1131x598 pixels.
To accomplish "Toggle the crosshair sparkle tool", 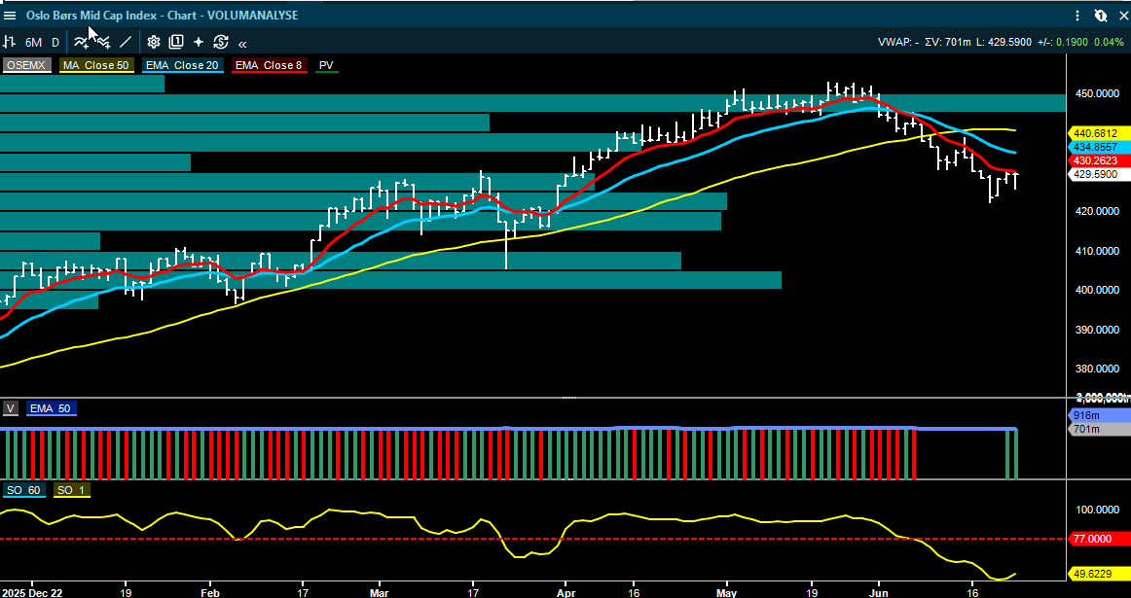I will click(x=199, y=42).
